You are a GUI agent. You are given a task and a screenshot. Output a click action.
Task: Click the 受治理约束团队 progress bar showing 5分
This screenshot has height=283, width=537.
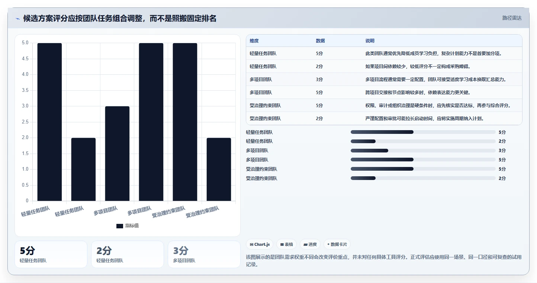click(423, 169)
